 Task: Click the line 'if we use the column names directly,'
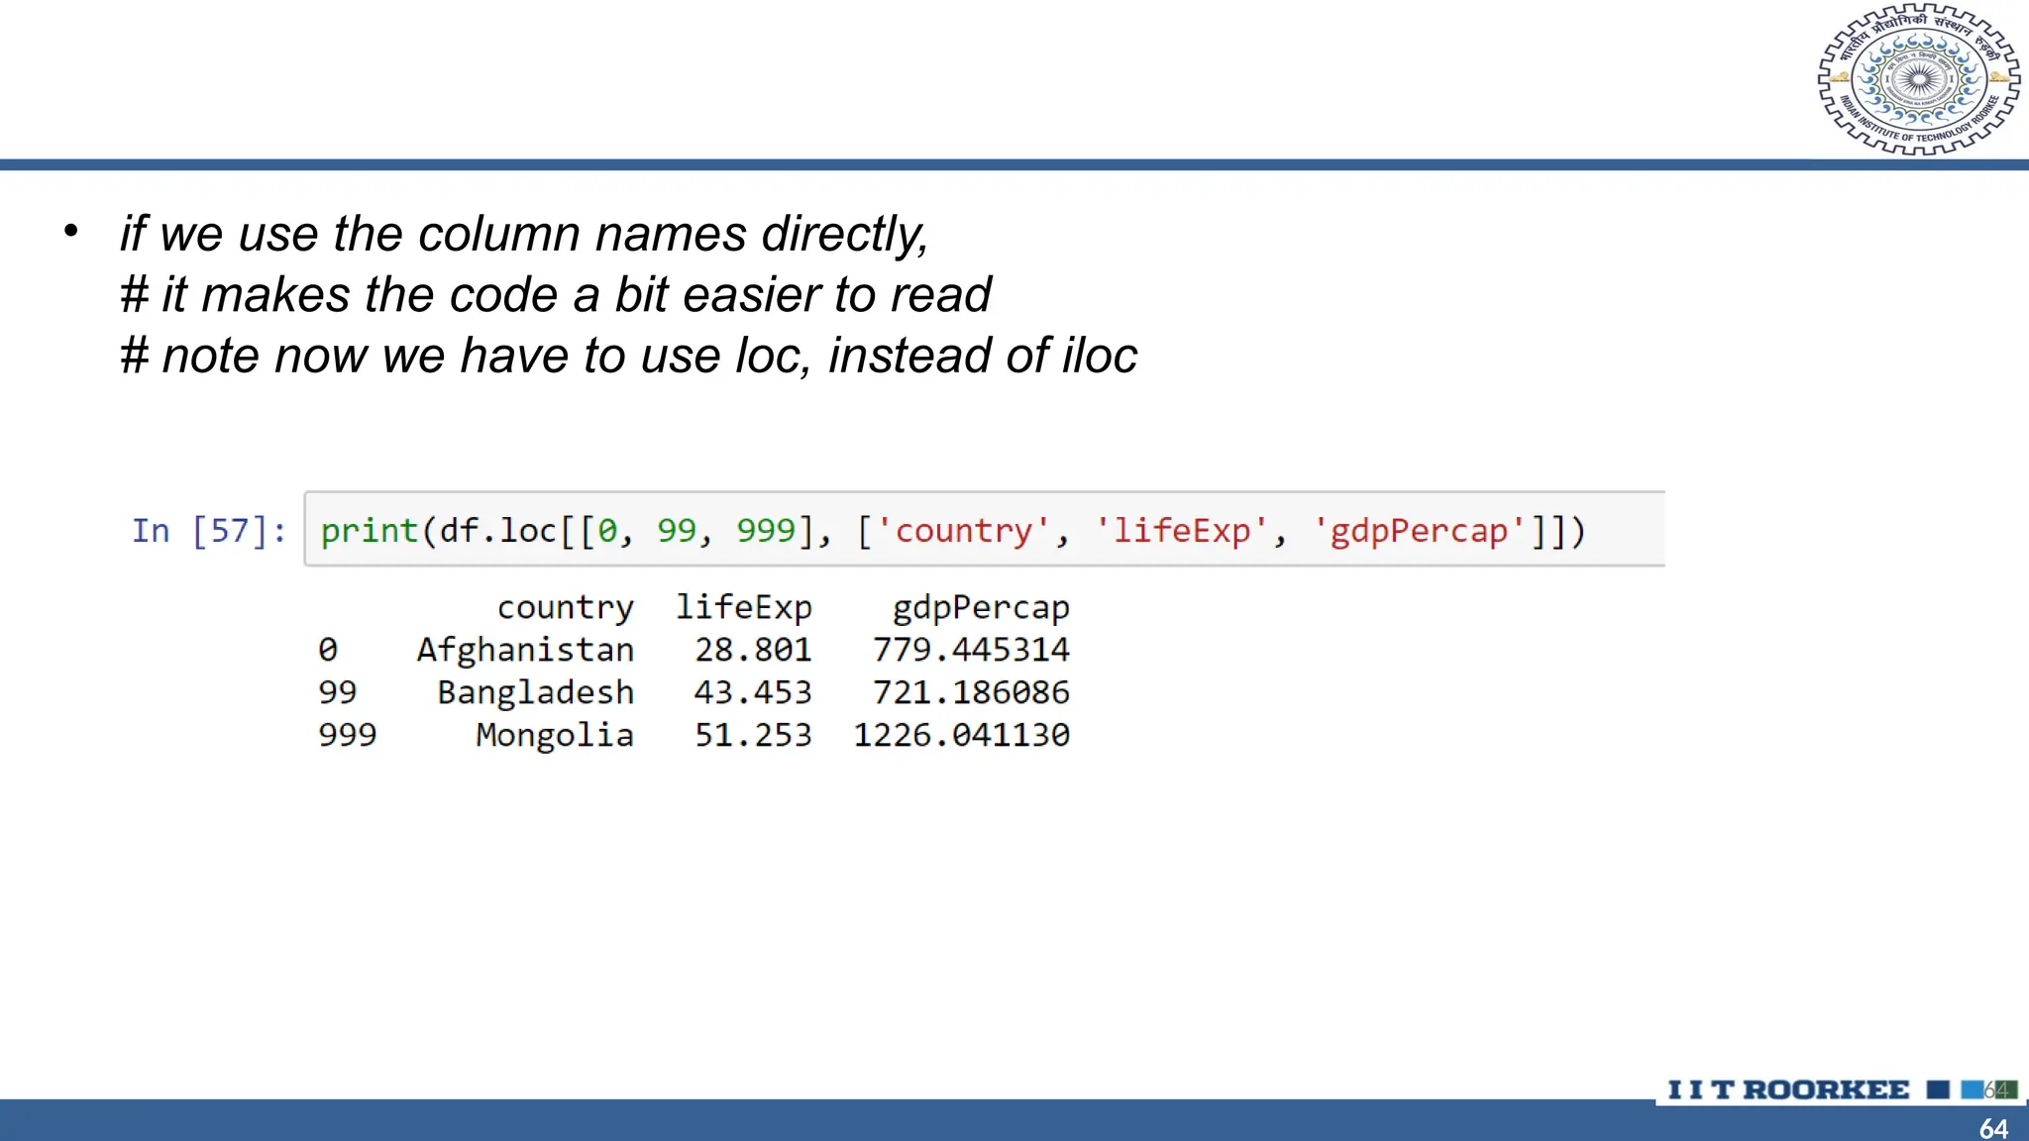pos(524,235)
